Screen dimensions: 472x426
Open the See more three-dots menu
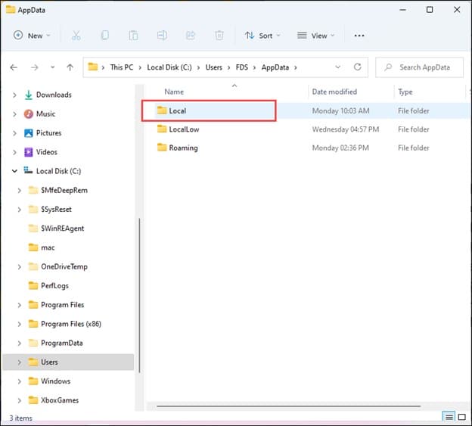359,36
